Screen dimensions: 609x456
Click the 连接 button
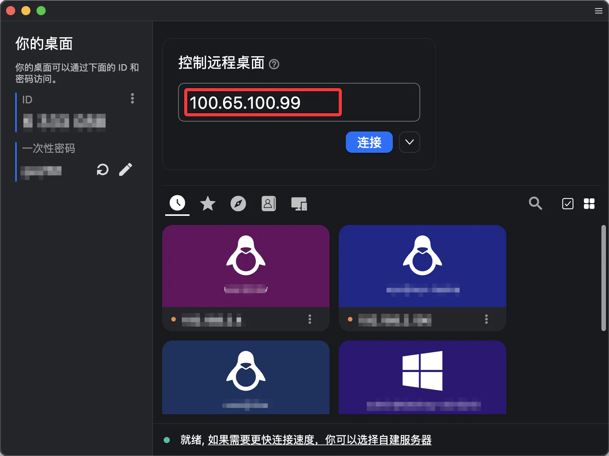pos(369,142)
